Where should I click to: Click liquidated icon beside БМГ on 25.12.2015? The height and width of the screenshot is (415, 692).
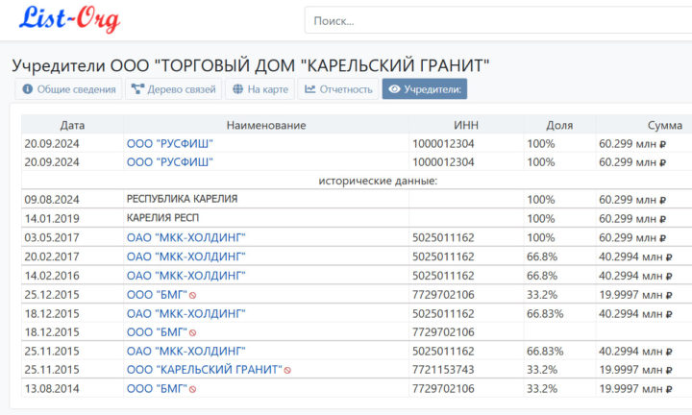coord(193,296)
